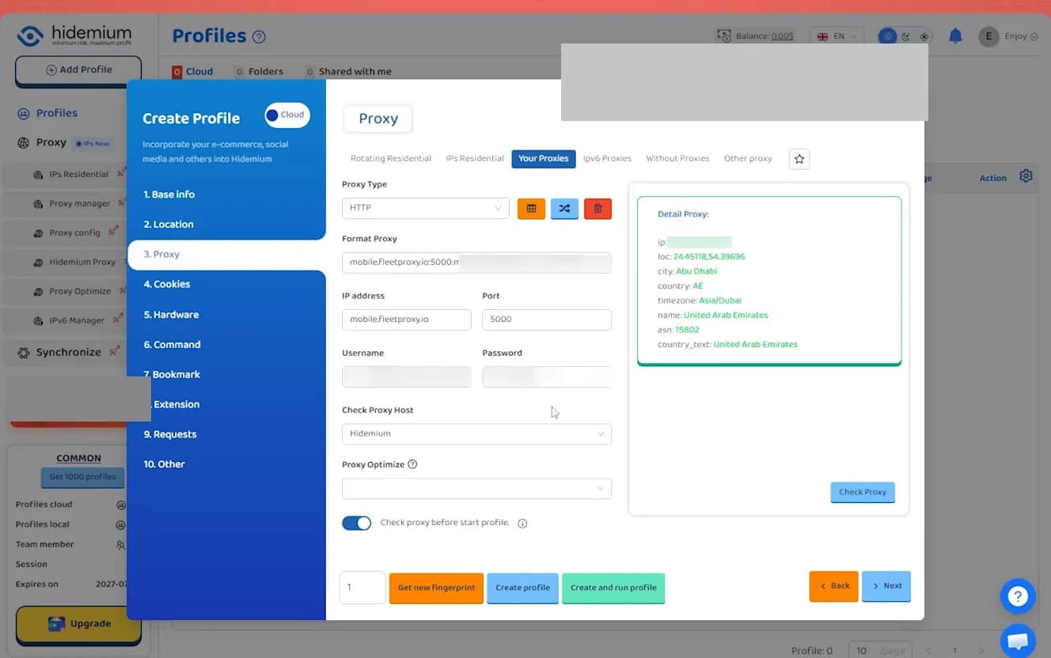Go to step 10. Other
Screen dimensions: 1051x658
click(x=164, y=464)
